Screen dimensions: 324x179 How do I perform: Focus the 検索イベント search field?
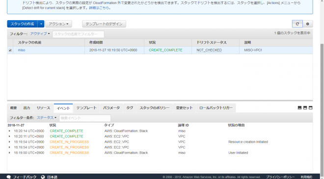(x=85, y=118)
